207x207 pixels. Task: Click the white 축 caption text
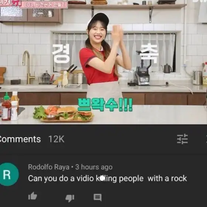click(149, 53)
